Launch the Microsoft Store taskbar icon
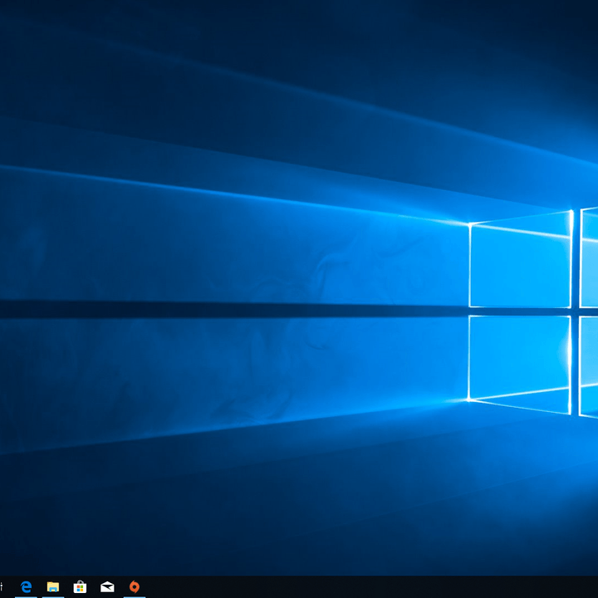Screen dimensions: 598x598 80,586
